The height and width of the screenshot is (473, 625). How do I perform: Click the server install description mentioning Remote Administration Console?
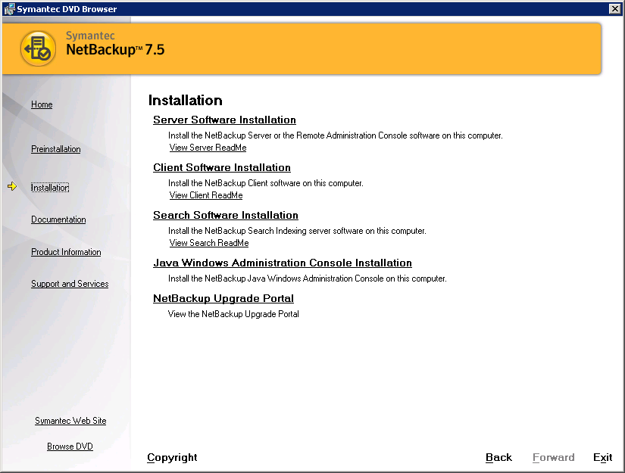coord(335,135)
